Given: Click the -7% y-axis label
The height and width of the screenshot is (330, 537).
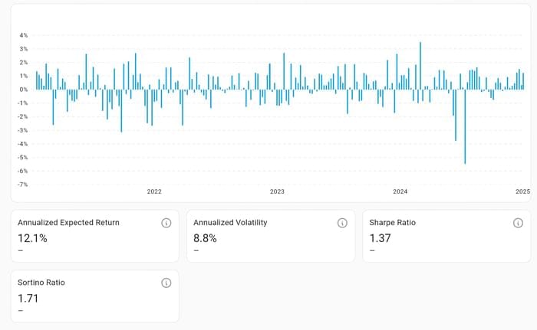Looking at the screenshot, I should pyautogui.click(x=22, y=185).
